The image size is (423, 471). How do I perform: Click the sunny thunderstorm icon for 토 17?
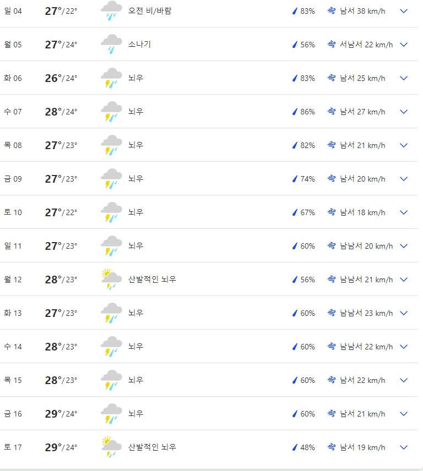click(x=111, y=447)
